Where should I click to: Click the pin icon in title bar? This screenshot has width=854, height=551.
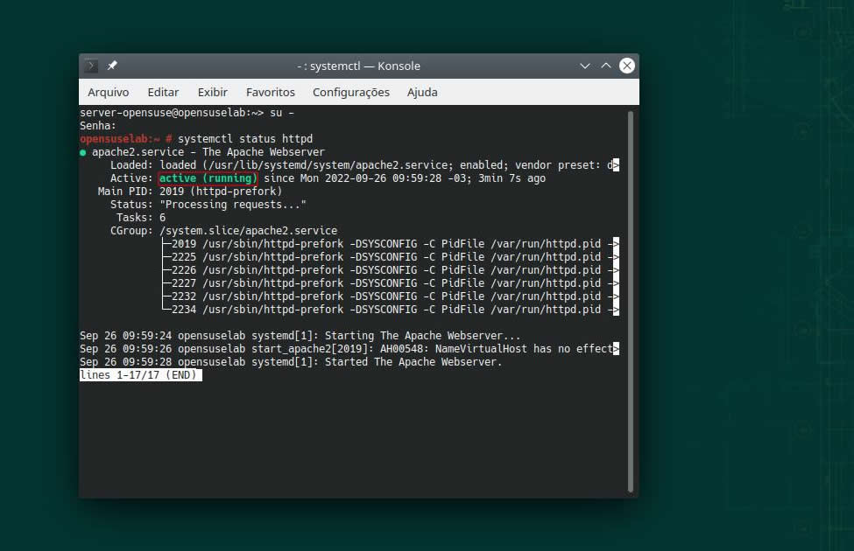(112, 66)
